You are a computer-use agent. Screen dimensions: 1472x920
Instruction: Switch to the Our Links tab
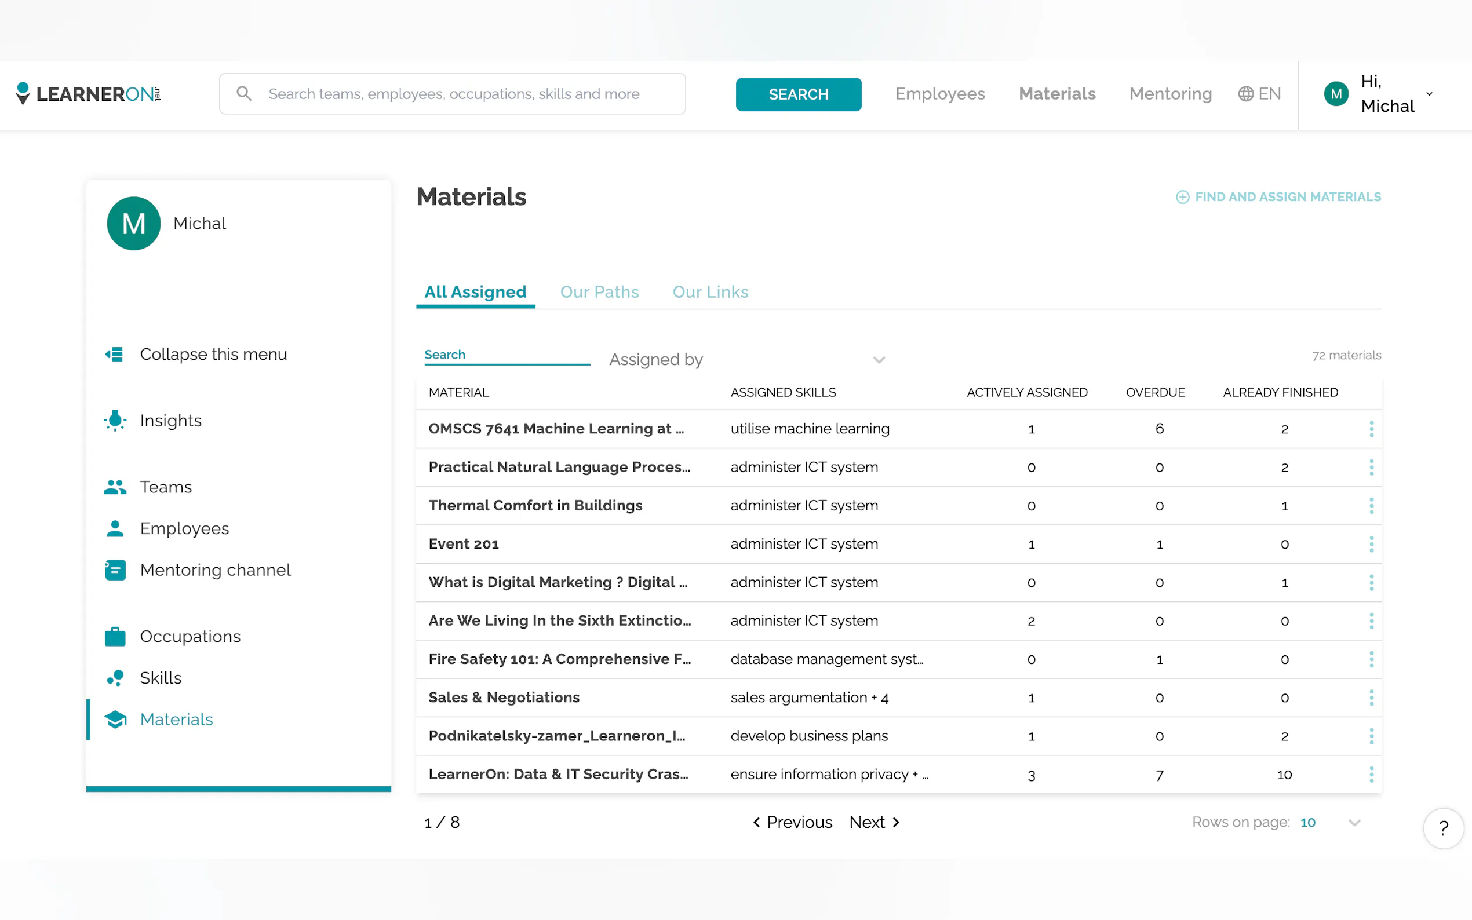point(710,292)
